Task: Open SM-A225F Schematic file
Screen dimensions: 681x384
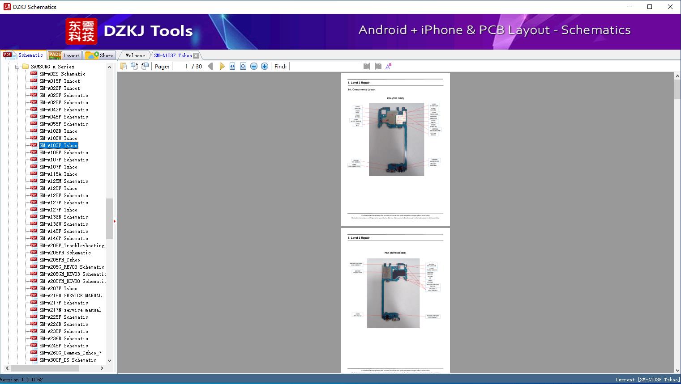Action: [x=64, y=317]
